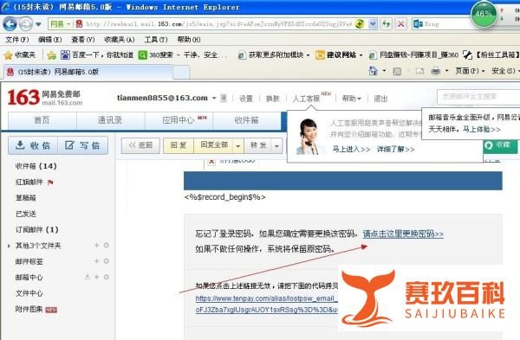Expand the 其他3个文件夹 tree arrow

click(x=9, y=246)
